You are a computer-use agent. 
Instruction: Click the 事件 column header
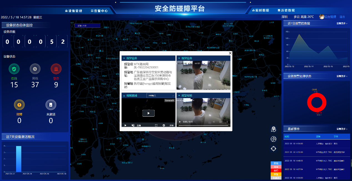coord(336,137)
